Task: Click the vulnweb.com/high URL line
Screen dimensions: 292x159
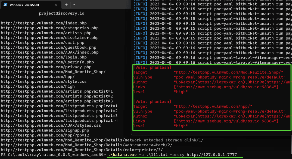Action: tap(38, 86)
